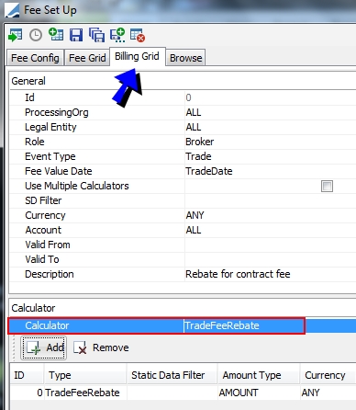
Task: Click the clock history icon
Action: 36,35
